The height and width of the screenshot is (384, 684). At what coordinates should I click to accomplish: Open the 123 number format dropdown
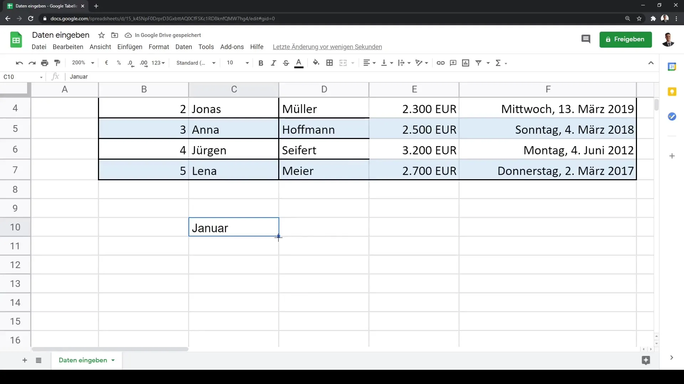(x=158, y=63)
